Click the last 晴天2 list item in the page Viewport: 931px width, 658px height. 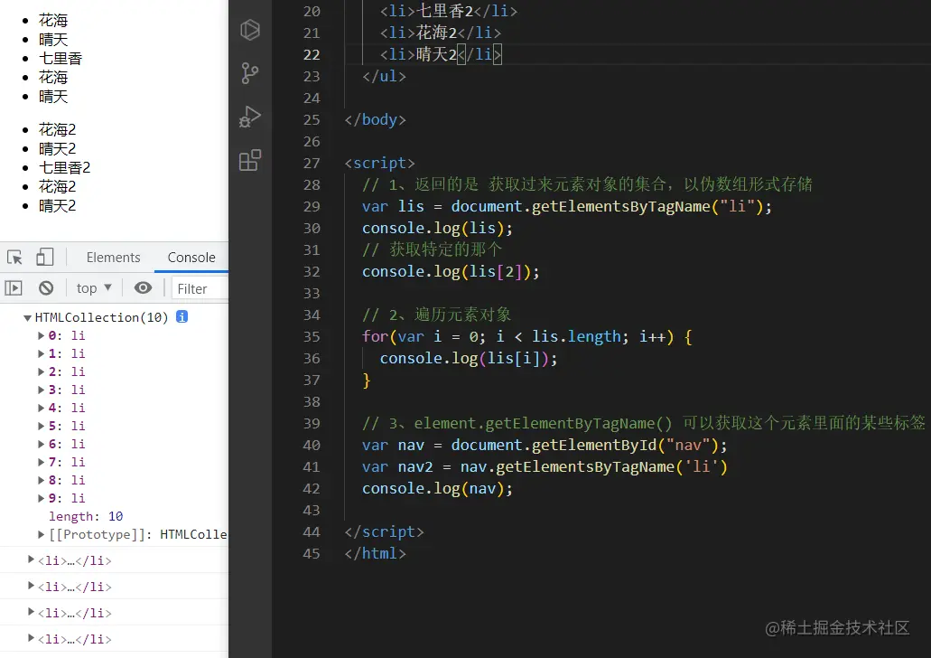[58, 206]
